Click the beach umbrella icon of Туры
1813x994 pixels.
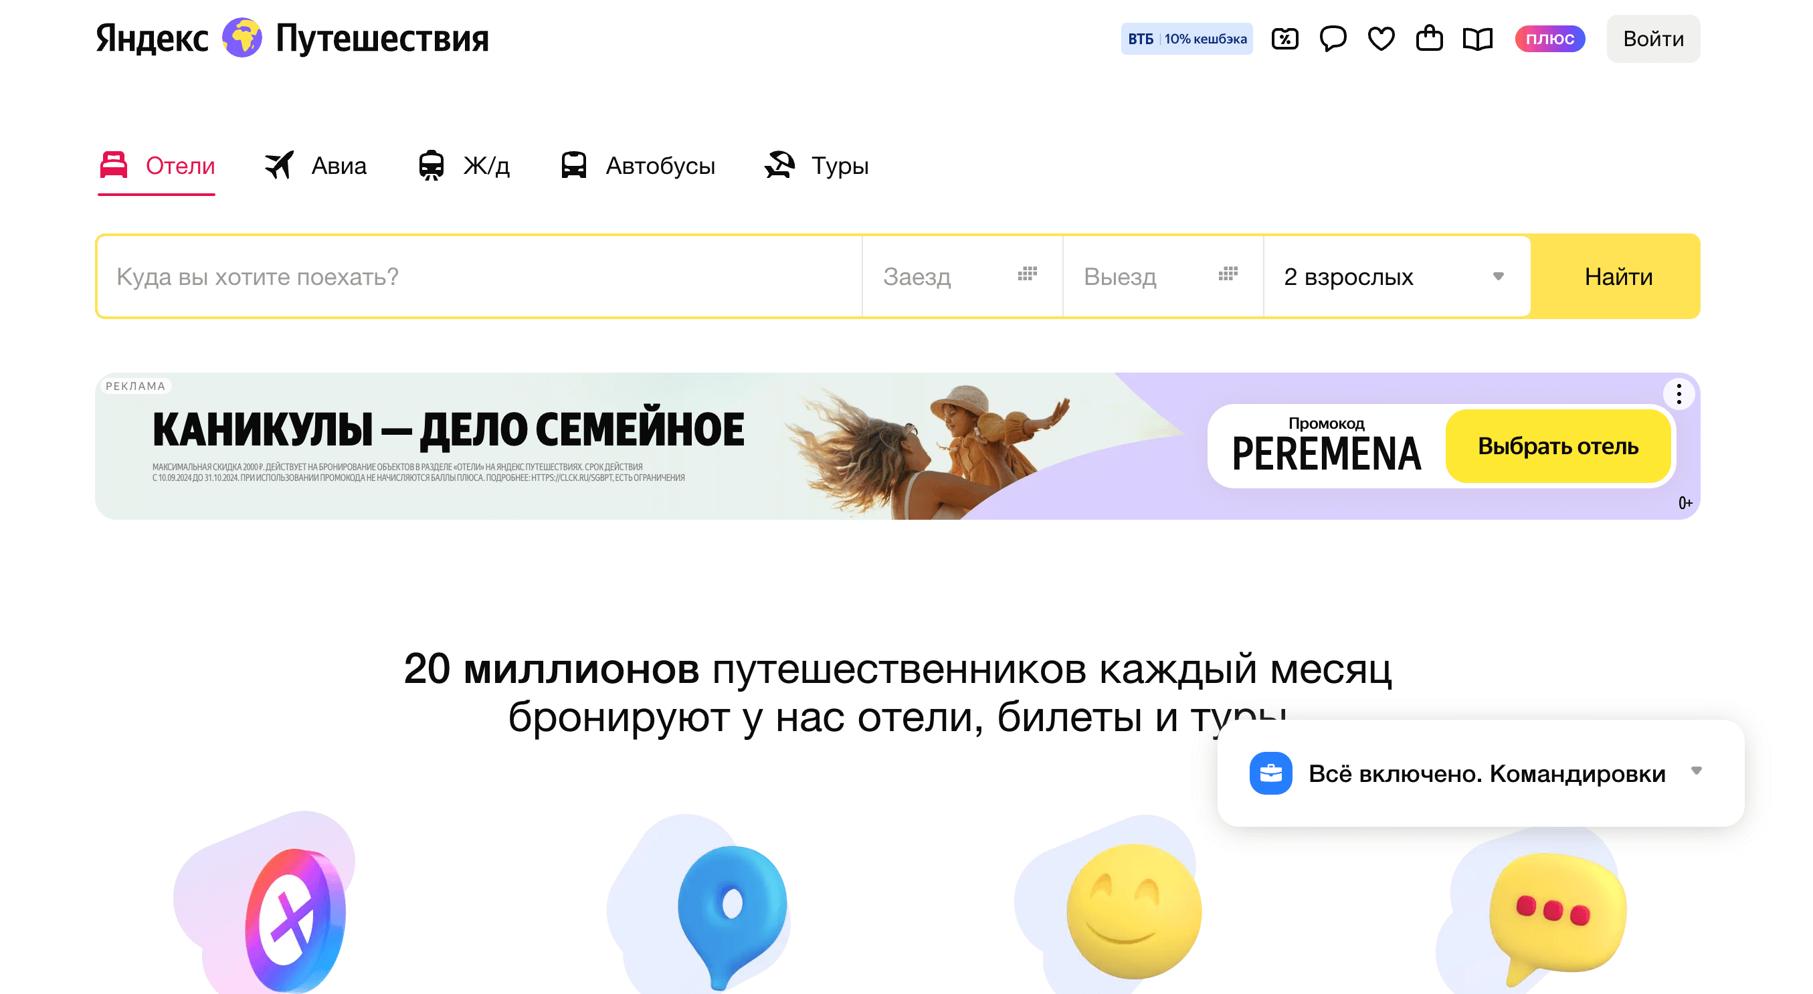click(x=780, y=165)
